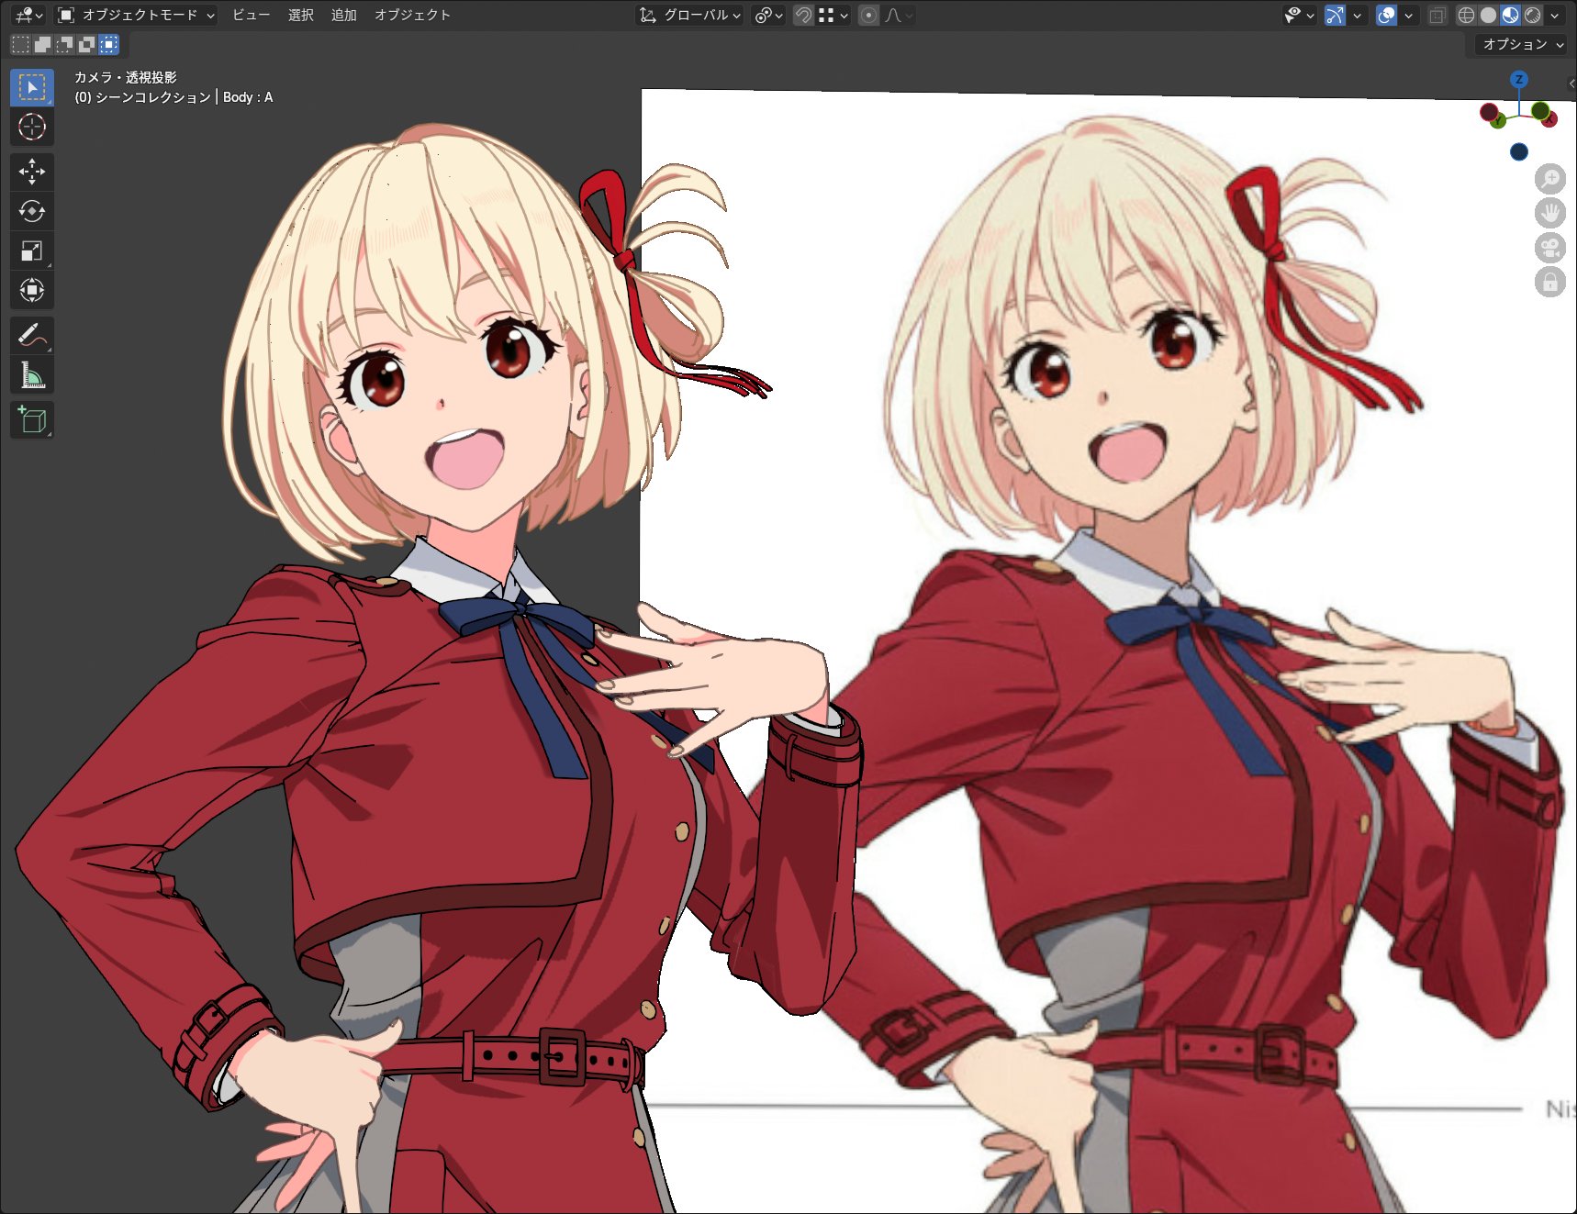Select the Add Cube tool
The height and width of the screenshot is (1214, 1577).
tap(32, 419)
